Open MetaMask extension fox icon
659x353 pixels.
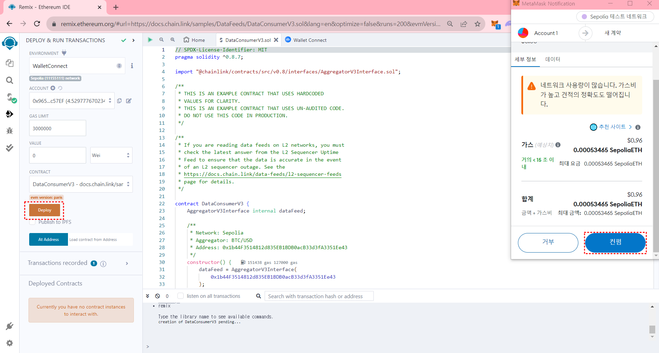(495, 24)
